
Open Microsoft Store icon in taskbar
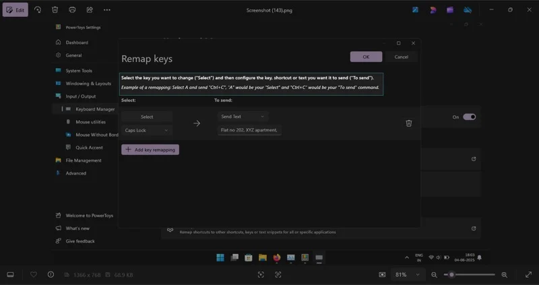(x=249, y=257)
